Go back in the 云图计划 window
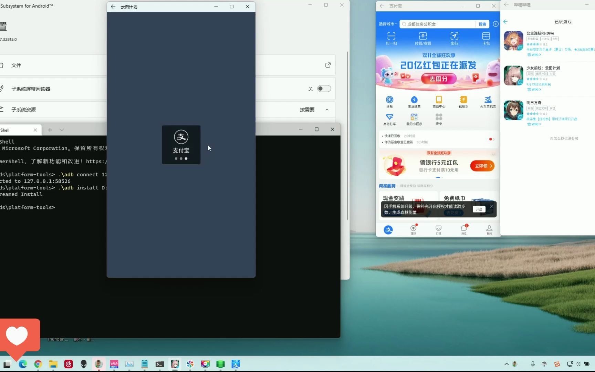 pyautogui.click(x=113, y=7)
